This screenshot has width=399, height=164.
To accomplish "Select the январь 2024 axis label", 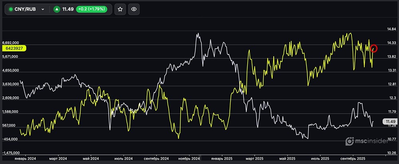I will coord(26,158).
